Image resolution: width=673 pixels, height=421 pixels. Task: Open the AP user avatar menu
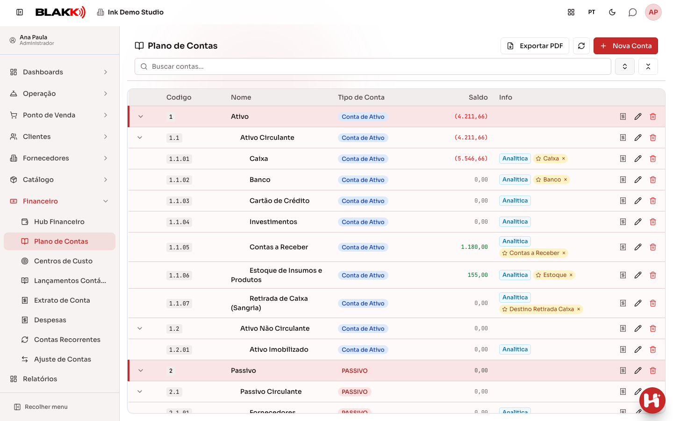click(x=653, y=12)
